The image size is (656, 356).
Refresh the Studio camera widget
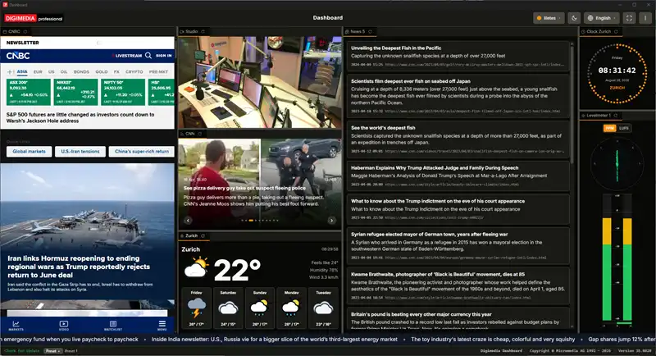(203, 31)
